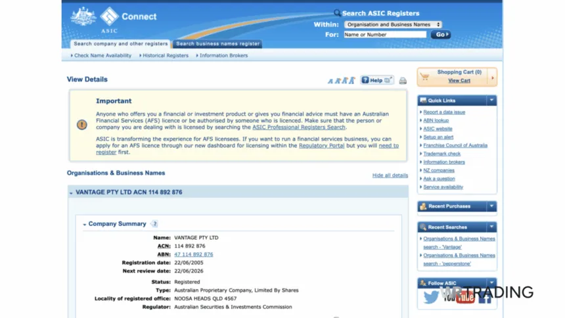Open ASIC Professional Registers Search link
Viewport: 565px width, 318px height.
(x=299, y=127)
